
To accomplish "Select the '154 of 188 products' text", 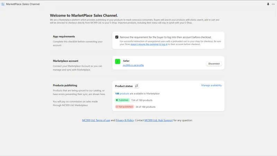I will point(142,100).
